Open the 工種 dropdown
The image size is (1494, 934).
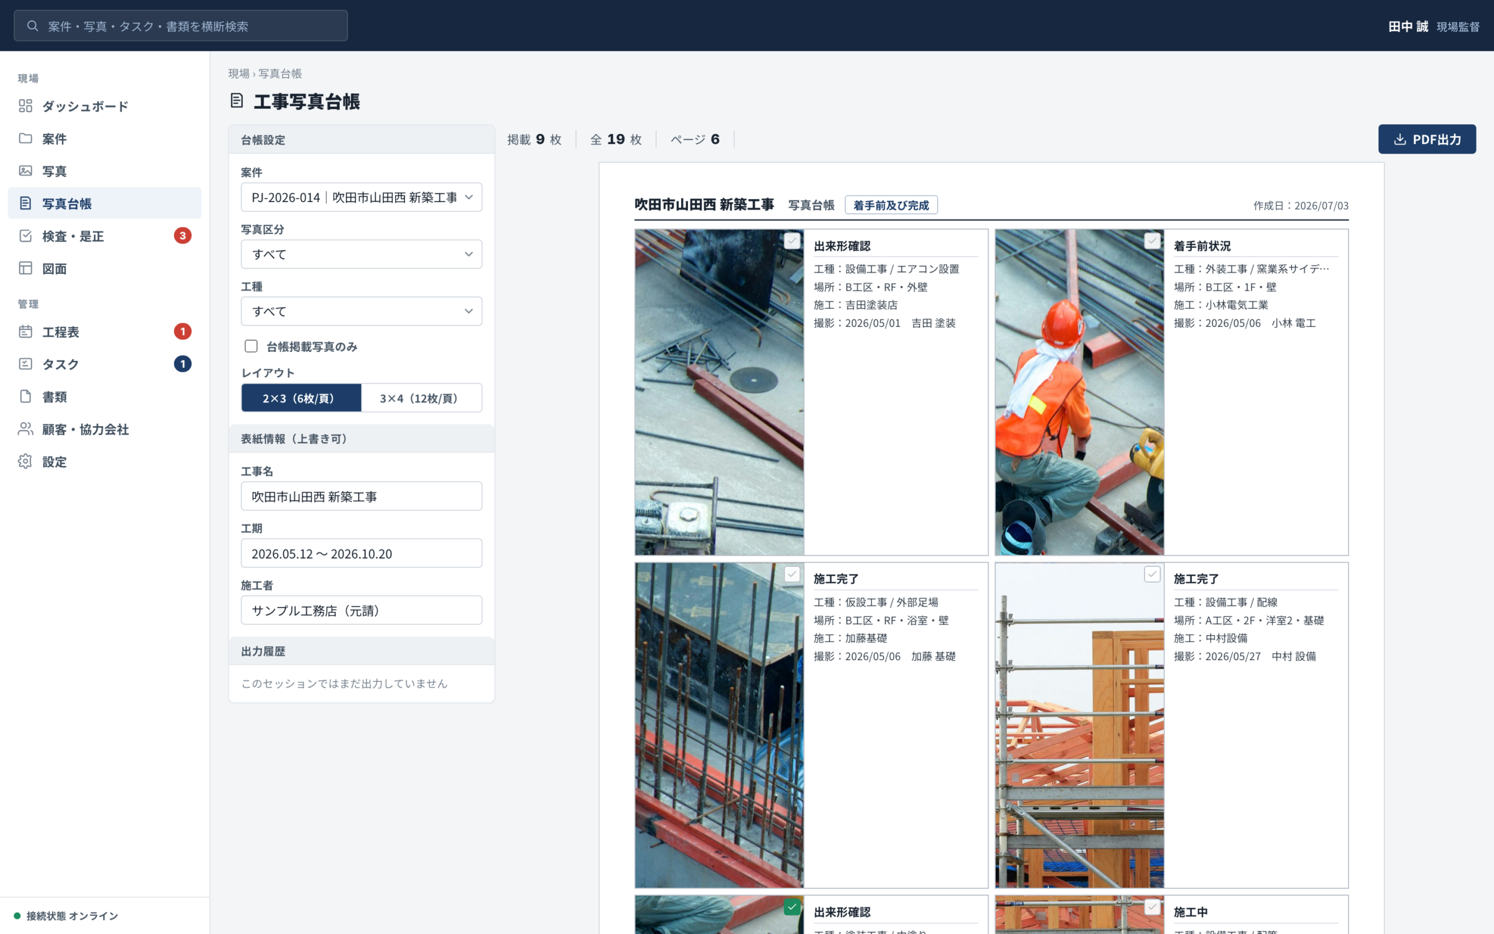[x=362, y=311]
